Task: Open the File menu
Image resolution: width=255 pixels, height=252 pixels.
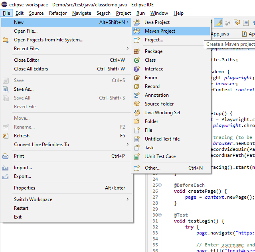Action: [x=6, y=13]
